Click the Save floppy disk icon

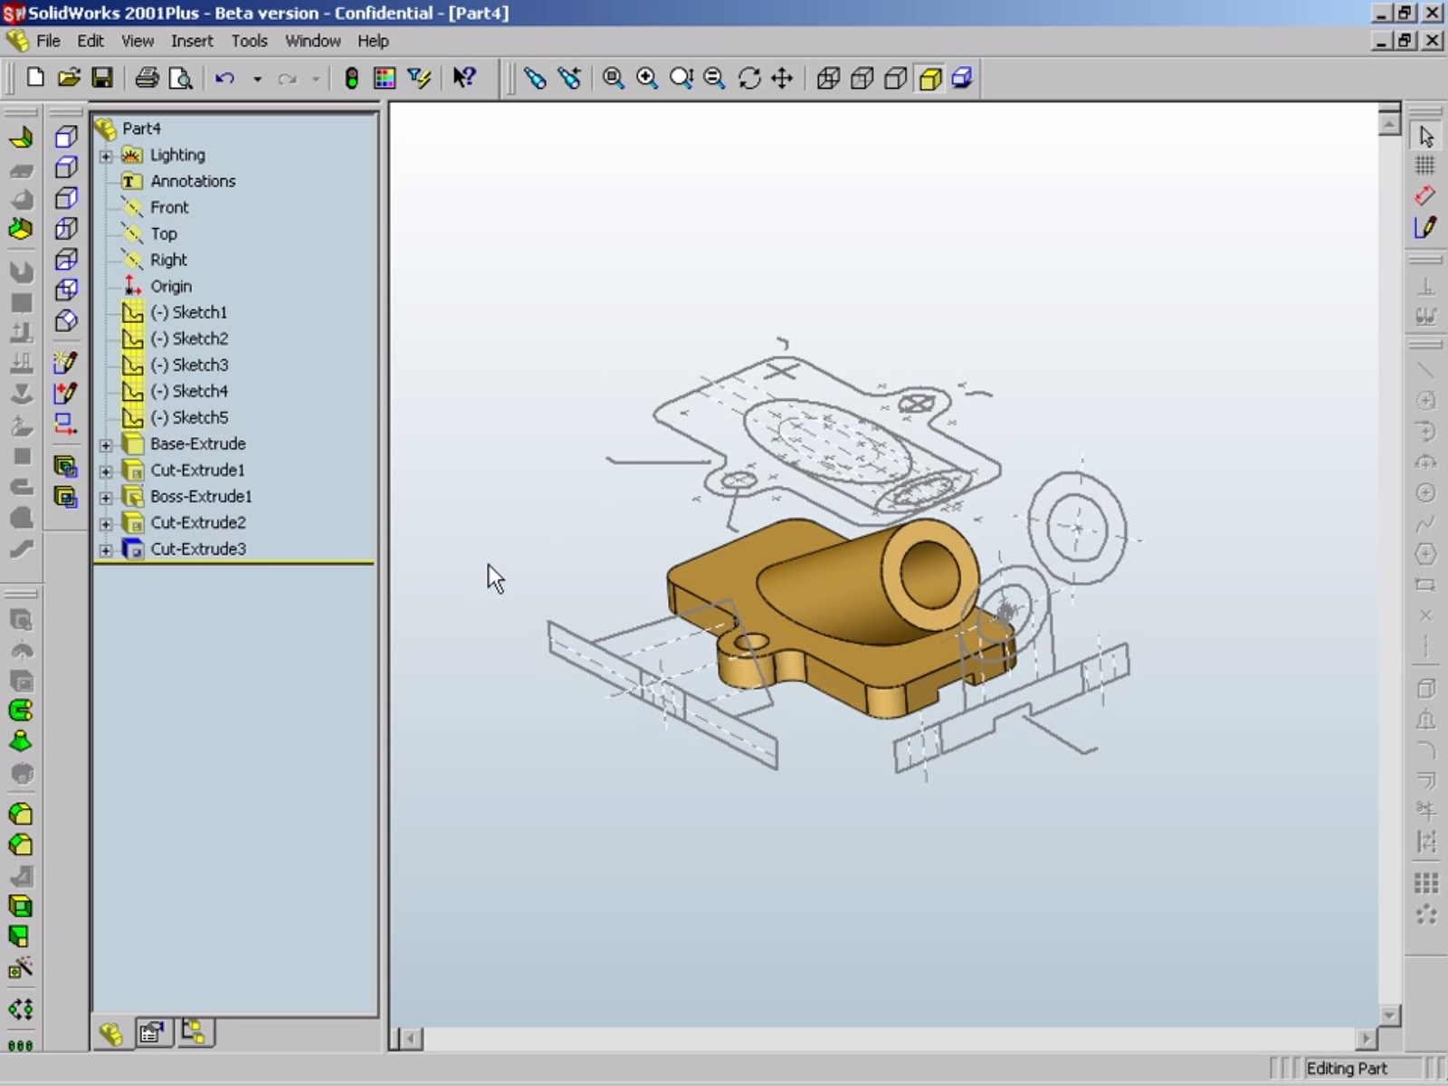[x=102, y=78]
